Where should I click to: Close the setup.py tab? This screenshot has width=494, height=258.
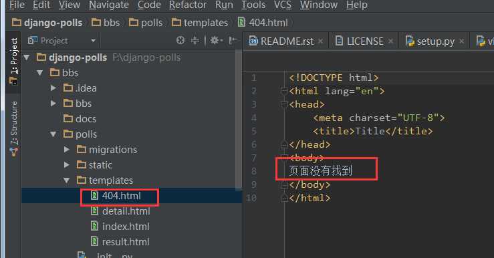tap(461, 41)
